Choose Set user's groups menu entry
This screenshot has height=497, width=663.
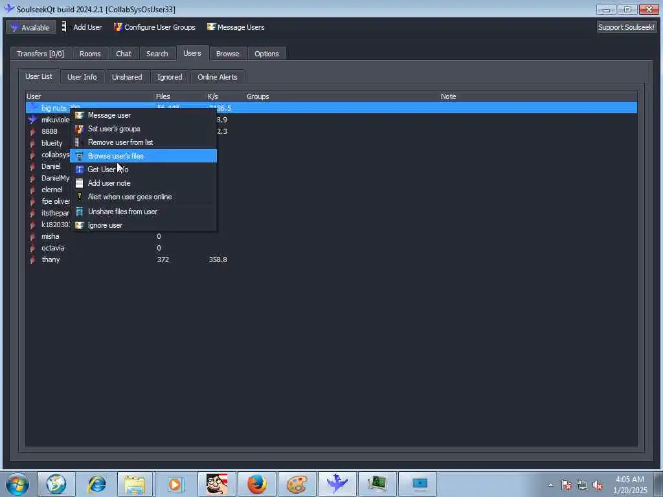pyautogui.click(x=143, y=129)
